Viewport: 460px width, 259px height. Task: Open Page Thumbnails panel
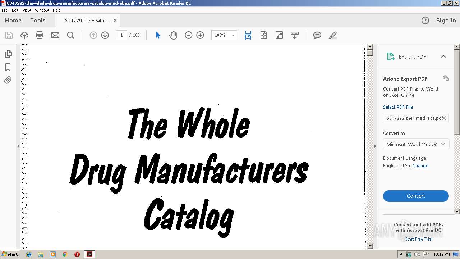(8, 54)
